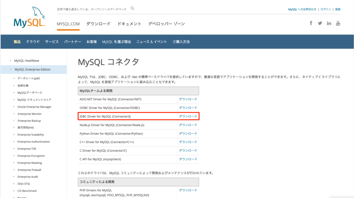The image size is (354, 198).
Task: Open Enterprise Scalability sidebar link
Action: click(x=31, y=134)
